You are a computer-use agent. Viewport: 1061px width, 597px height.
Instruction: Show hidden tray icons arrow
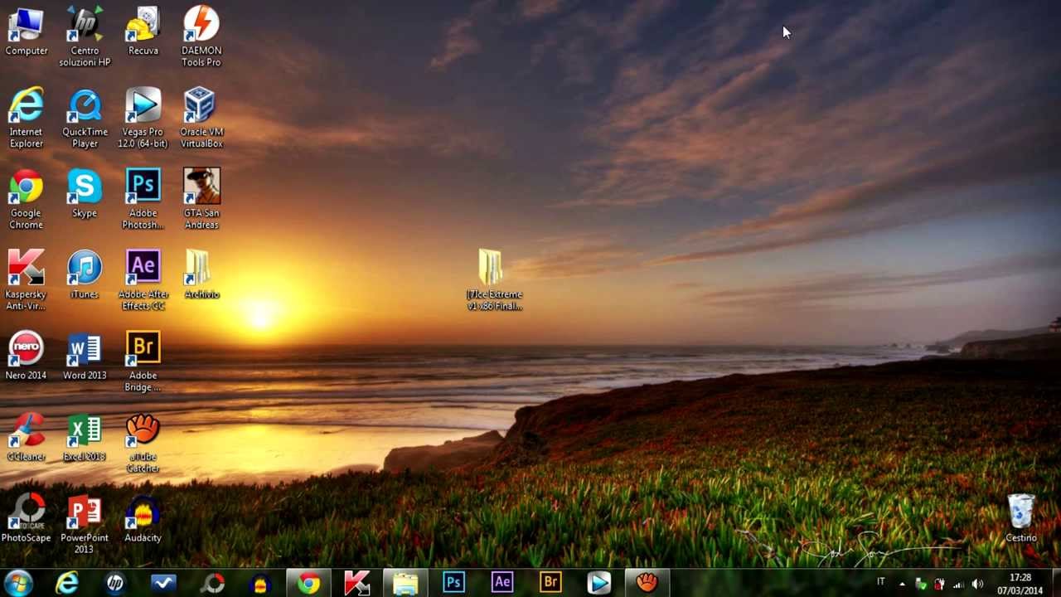tap(902, 585)
